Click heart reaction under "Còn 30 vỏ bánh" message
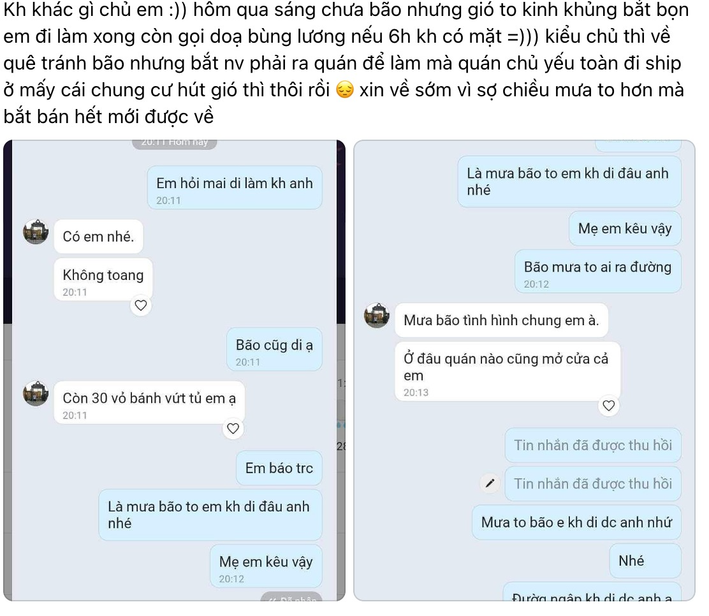Screen dimensions: 709x616 pyautogui.click(x=233, y=429)
